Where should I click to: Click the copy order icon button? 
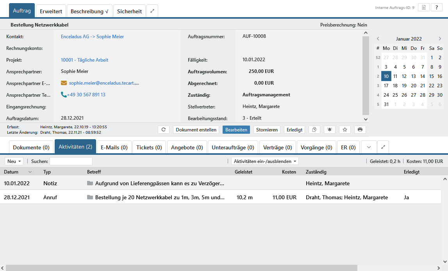tap(314, 130)
